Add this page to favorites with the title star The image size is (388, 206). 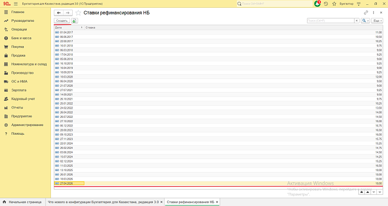pyautogui.click(x=78, y=13)
